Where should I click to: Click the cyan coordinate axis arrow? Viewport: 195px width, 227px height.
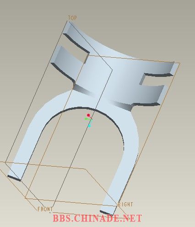coord(90,126)
